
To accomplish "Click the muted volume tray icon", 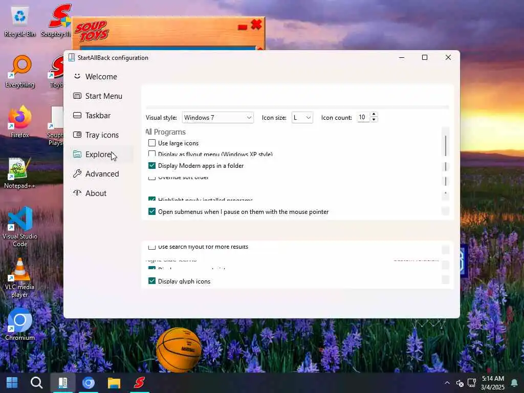I will (x=460, y=383).
